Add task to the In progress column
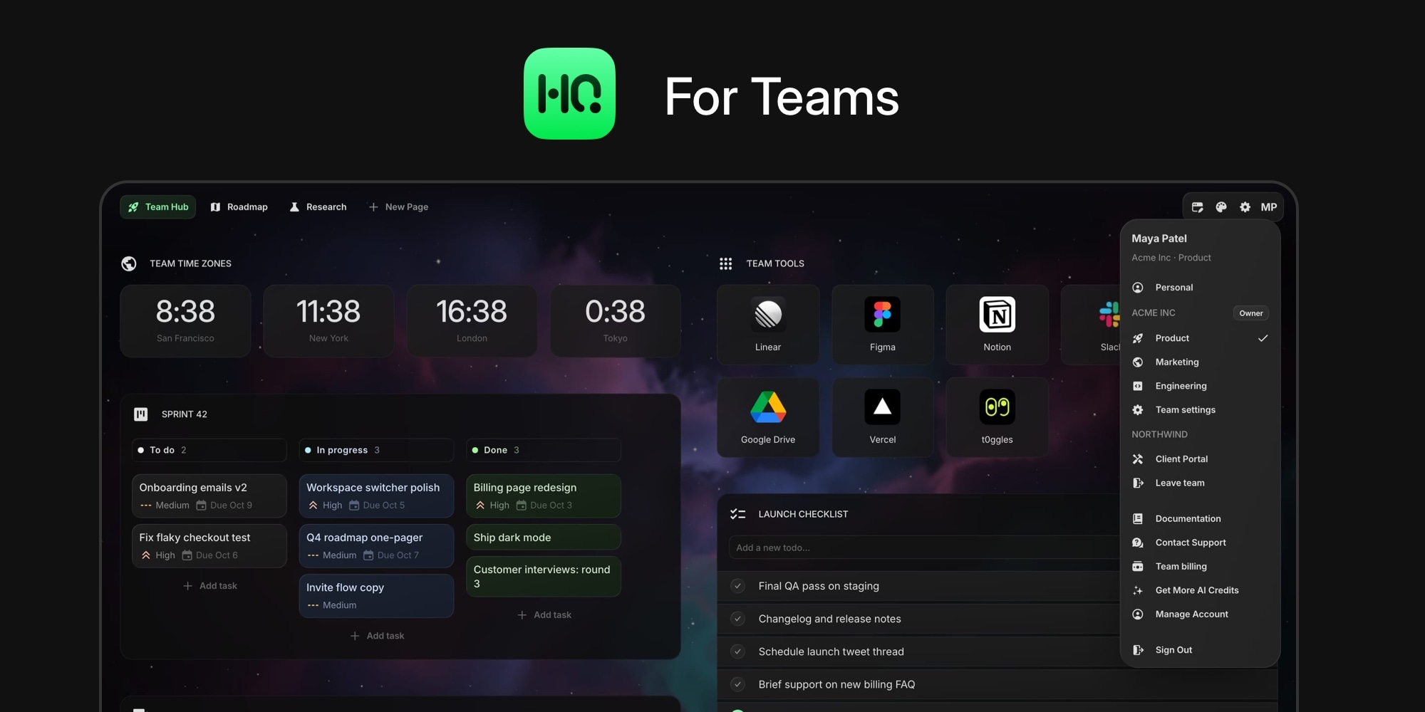Image resolution: width=1425 pixels, height=712 pixels. (x=377, y=636)
